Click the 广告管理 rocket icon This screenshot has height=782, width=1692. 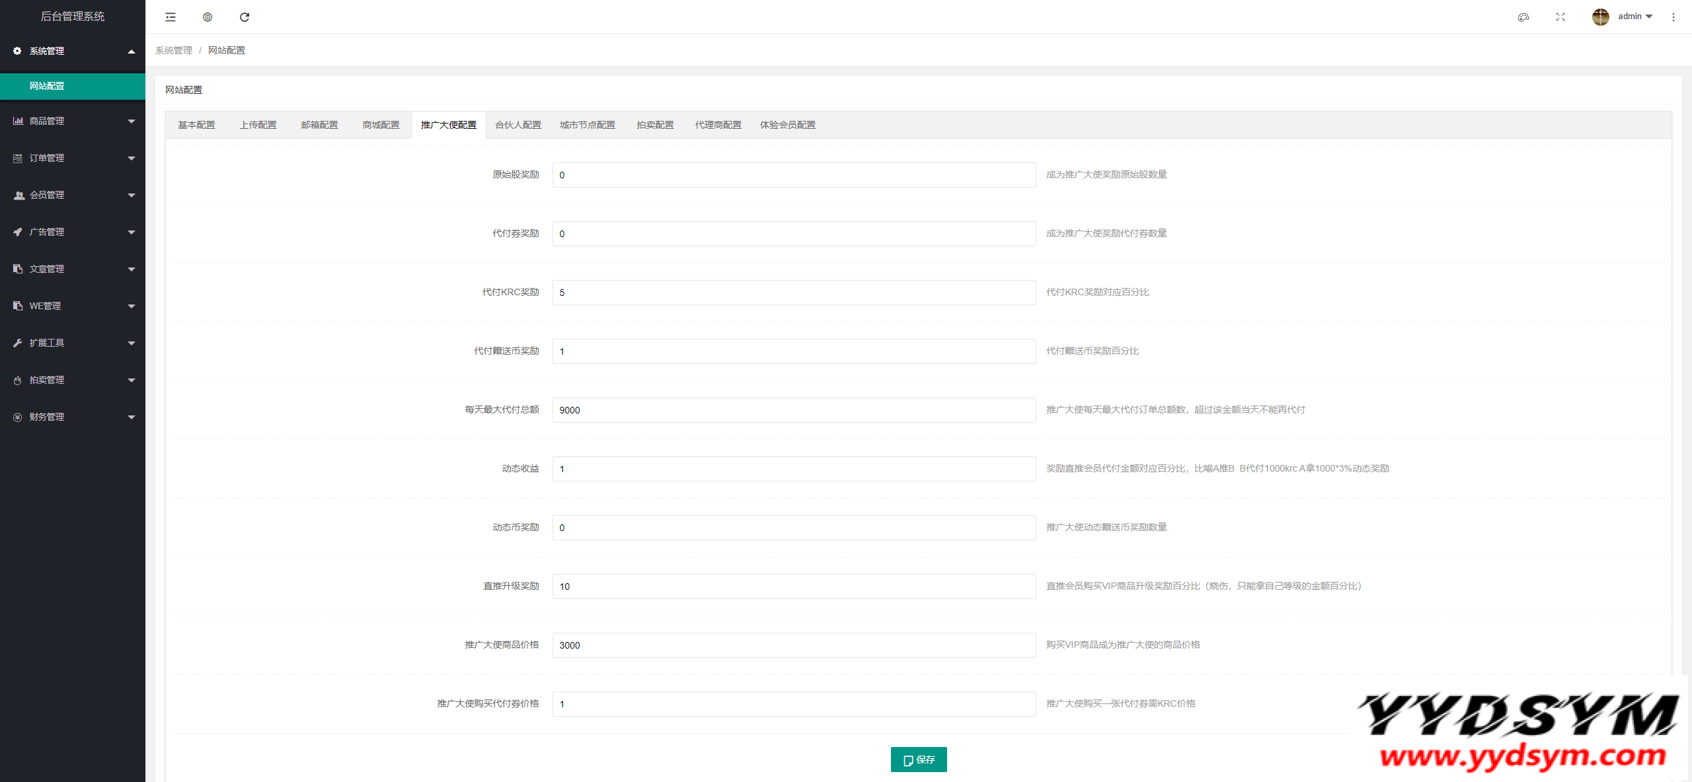pos(19,232)
